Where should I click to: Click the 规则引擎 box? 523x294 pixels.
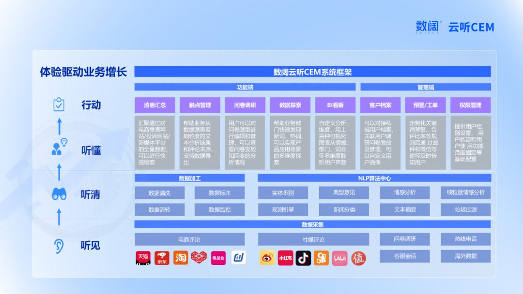coord(283,209)
